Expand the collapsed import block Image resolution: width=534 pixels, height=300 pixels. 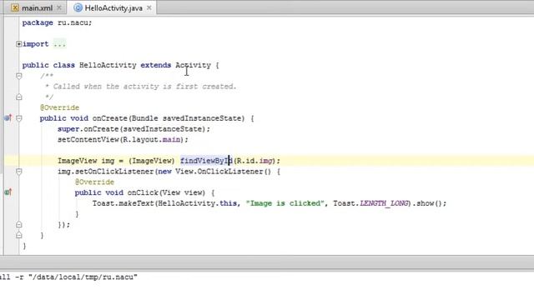[x=18, y=44]
